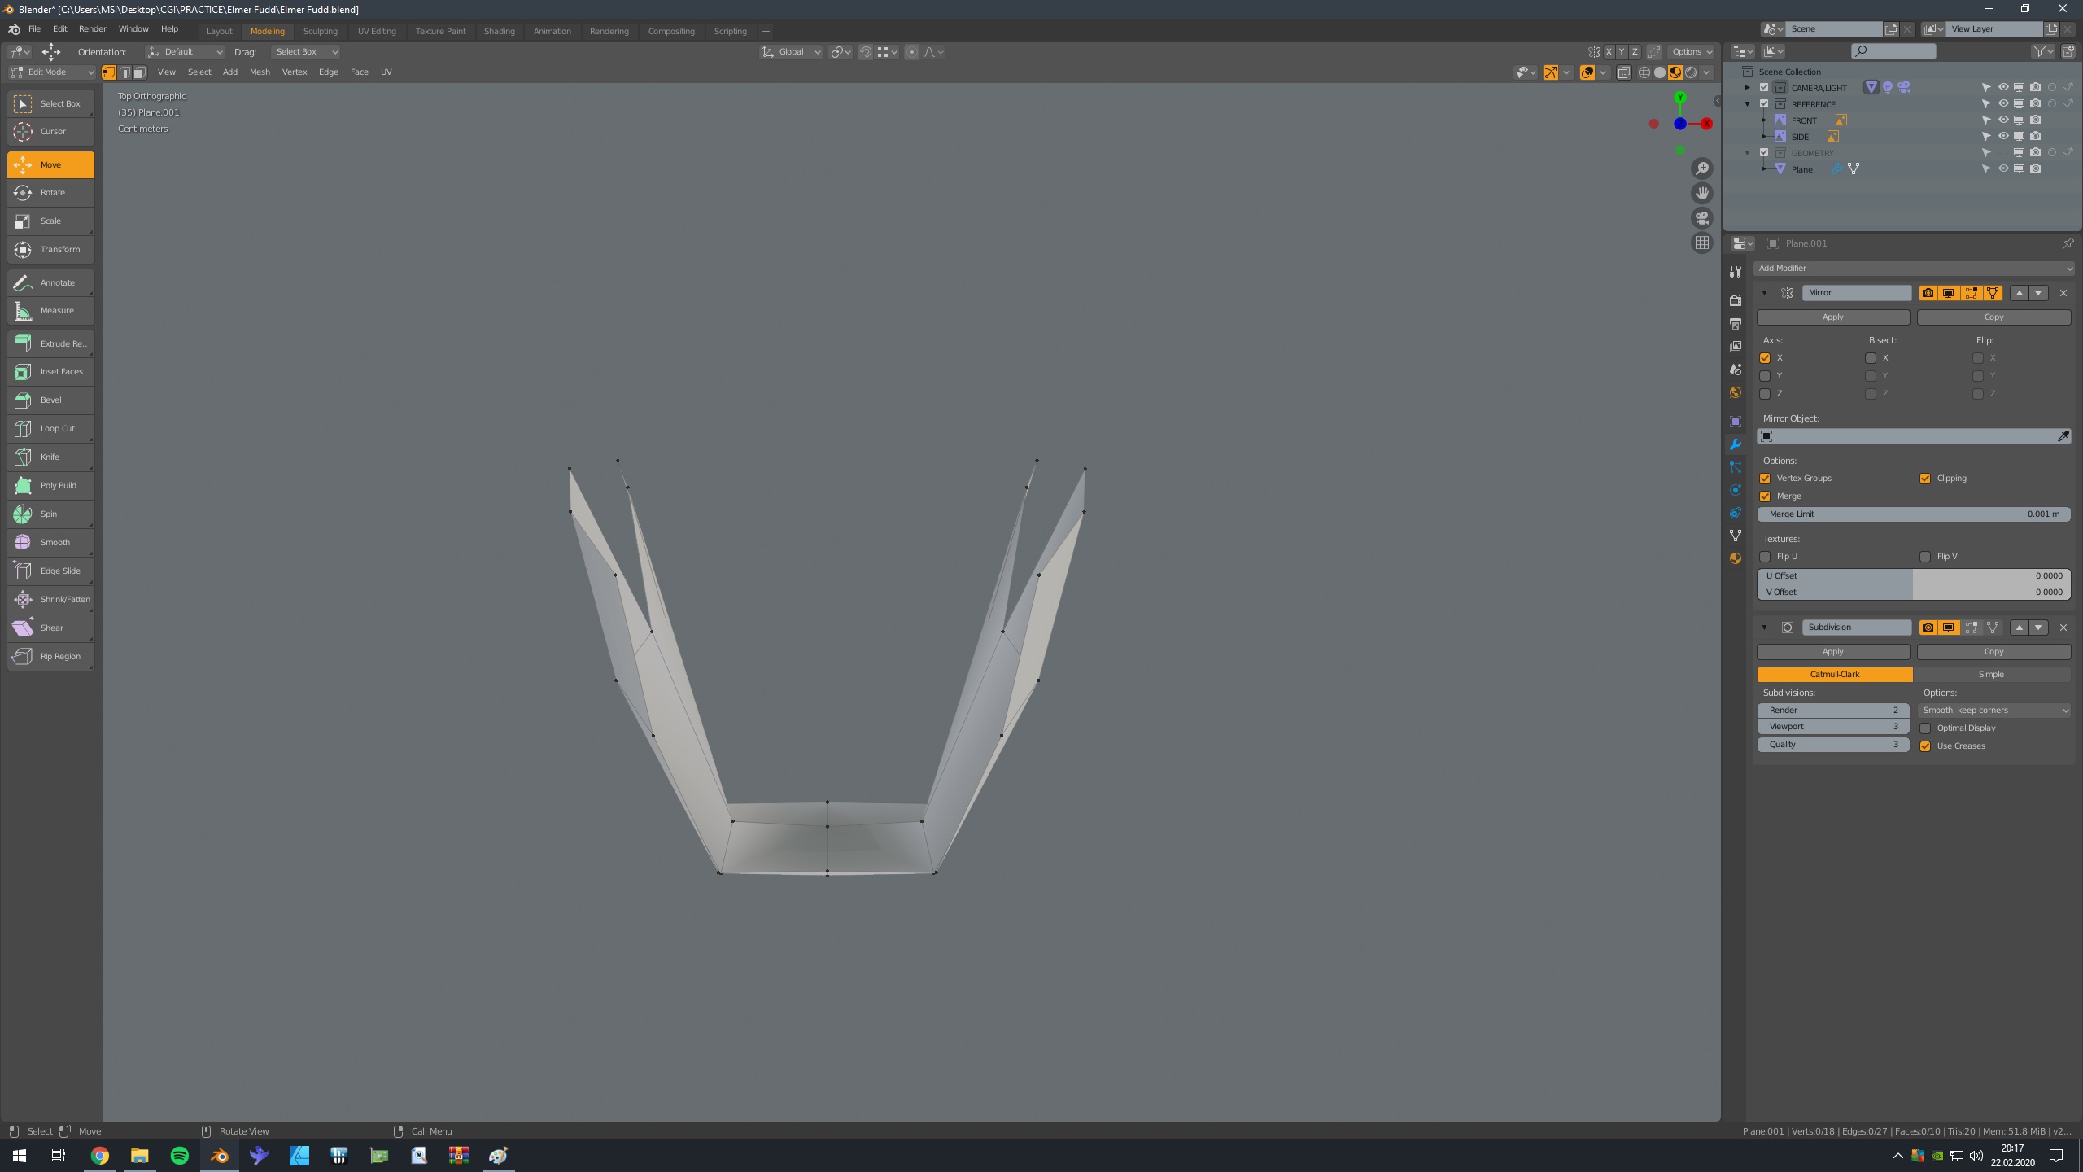This screenshot has width=2083, height=1172.
Task: Collapse the Subdivision modifier panel
Action: [1764, 628]
